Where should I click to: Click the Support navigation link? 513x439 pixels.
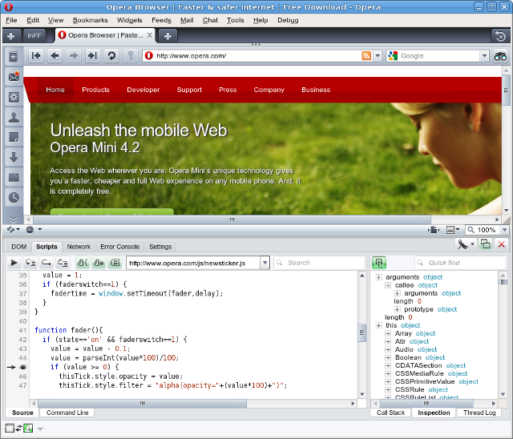point(189,90)
